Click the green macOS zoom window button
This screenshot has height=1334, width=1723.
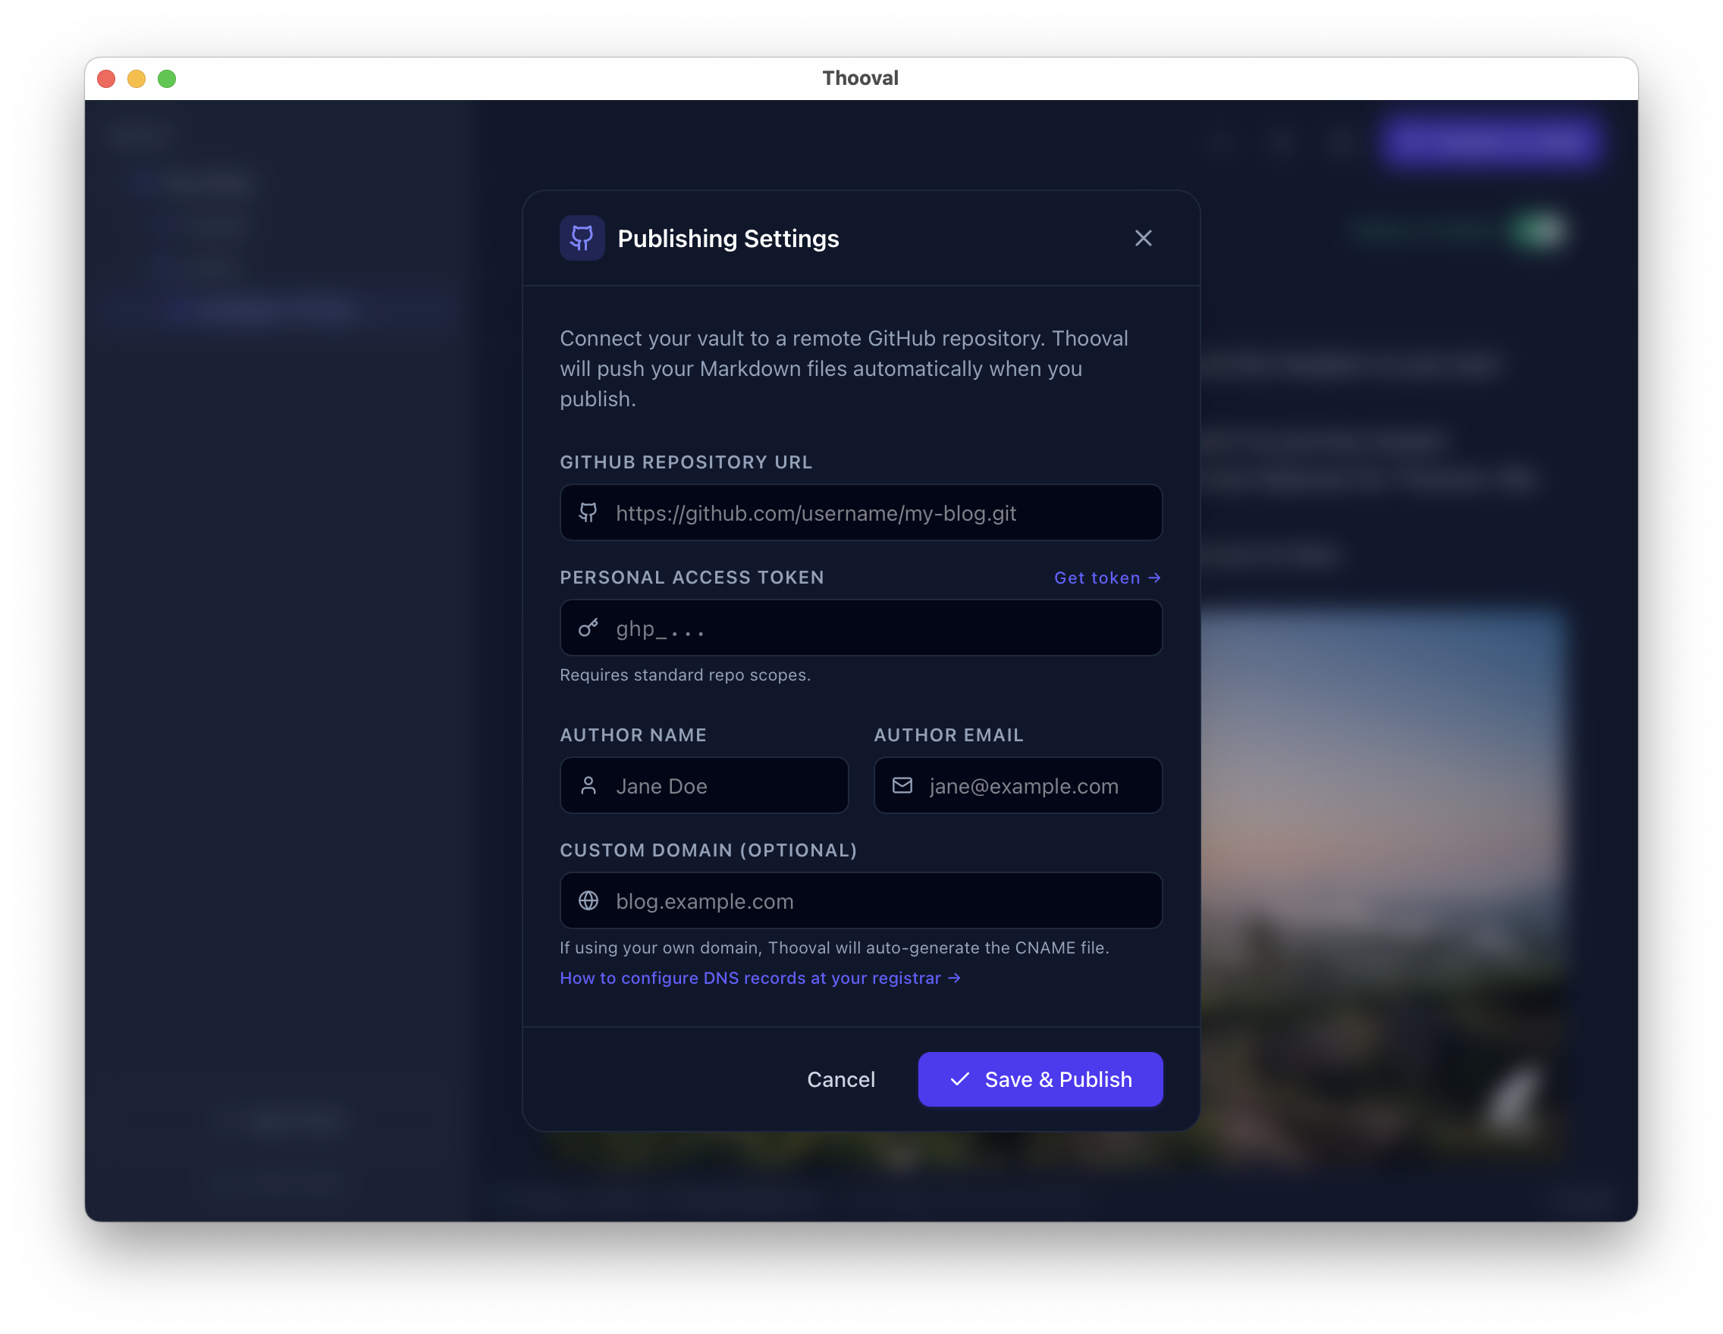167,79
